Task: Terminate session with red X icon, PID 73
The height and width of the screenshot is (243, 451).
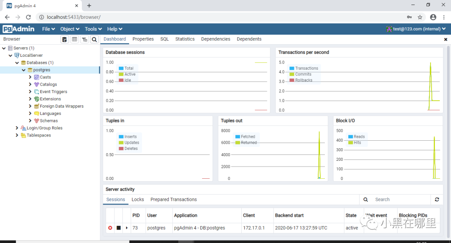Action: pyautogui.click(x=110, y=228)
